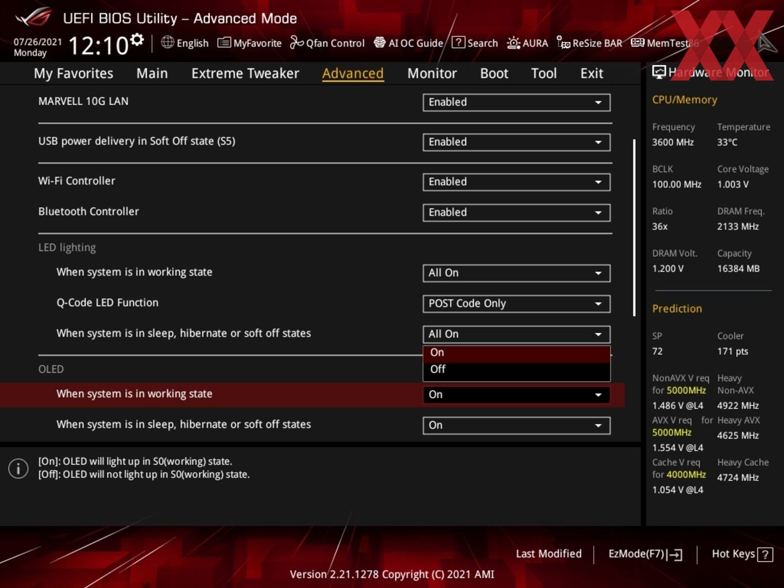Switch to Monitor tab
This screenshot has height=588, width=784.
click(x=432, y=73)
